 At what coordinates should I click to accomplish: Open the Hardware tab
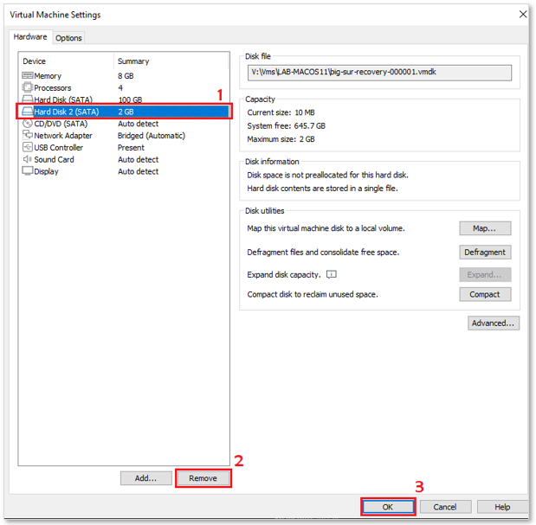click(x=30, y=37)
